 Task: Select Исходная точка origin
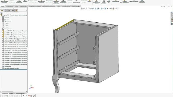[7, 29]
